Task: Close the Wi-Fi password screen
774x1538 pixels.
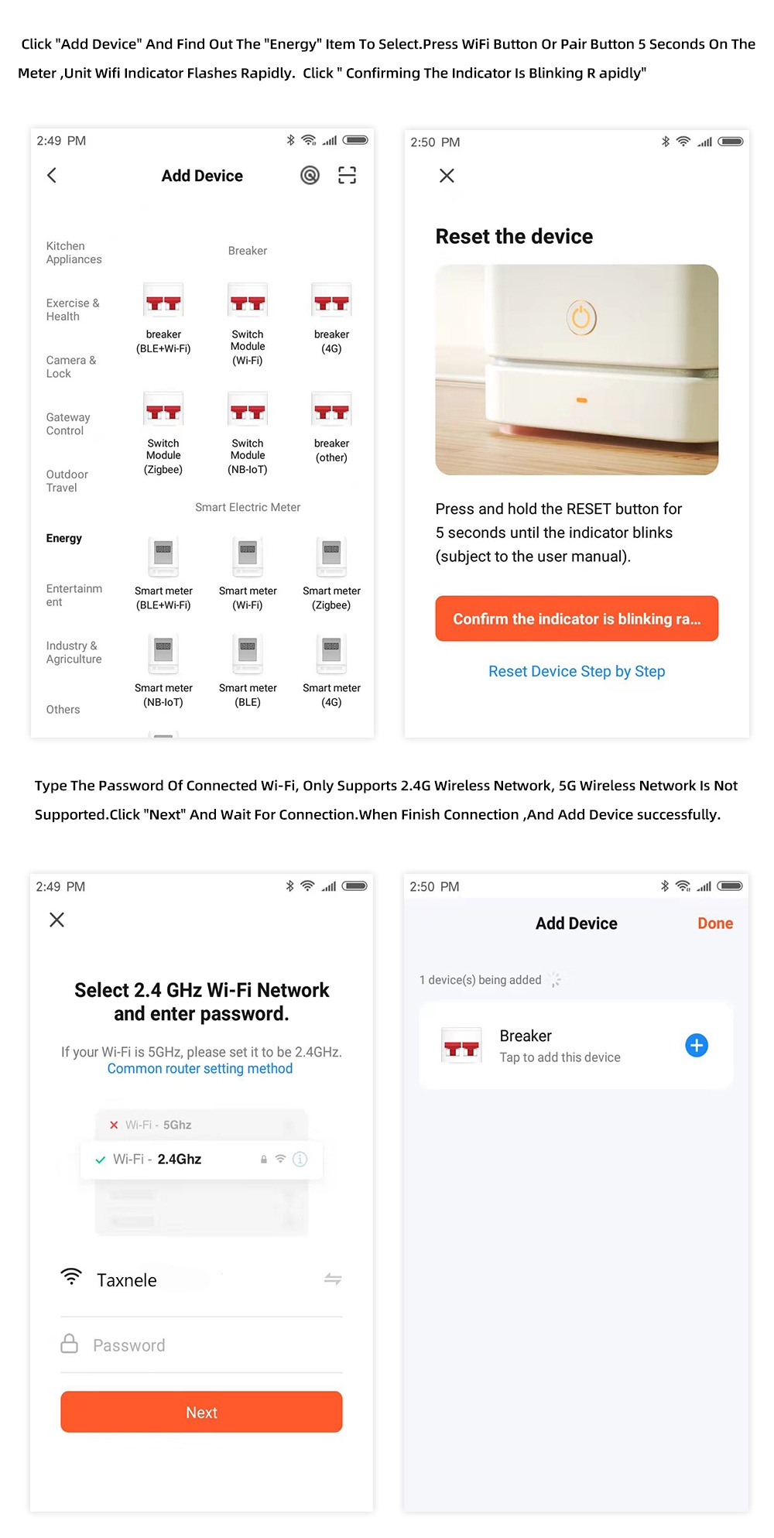Action: 57,920
